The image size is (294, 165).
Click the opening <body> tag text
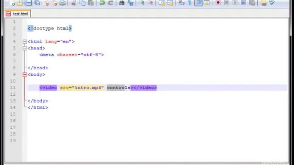[x=36, y=74]
